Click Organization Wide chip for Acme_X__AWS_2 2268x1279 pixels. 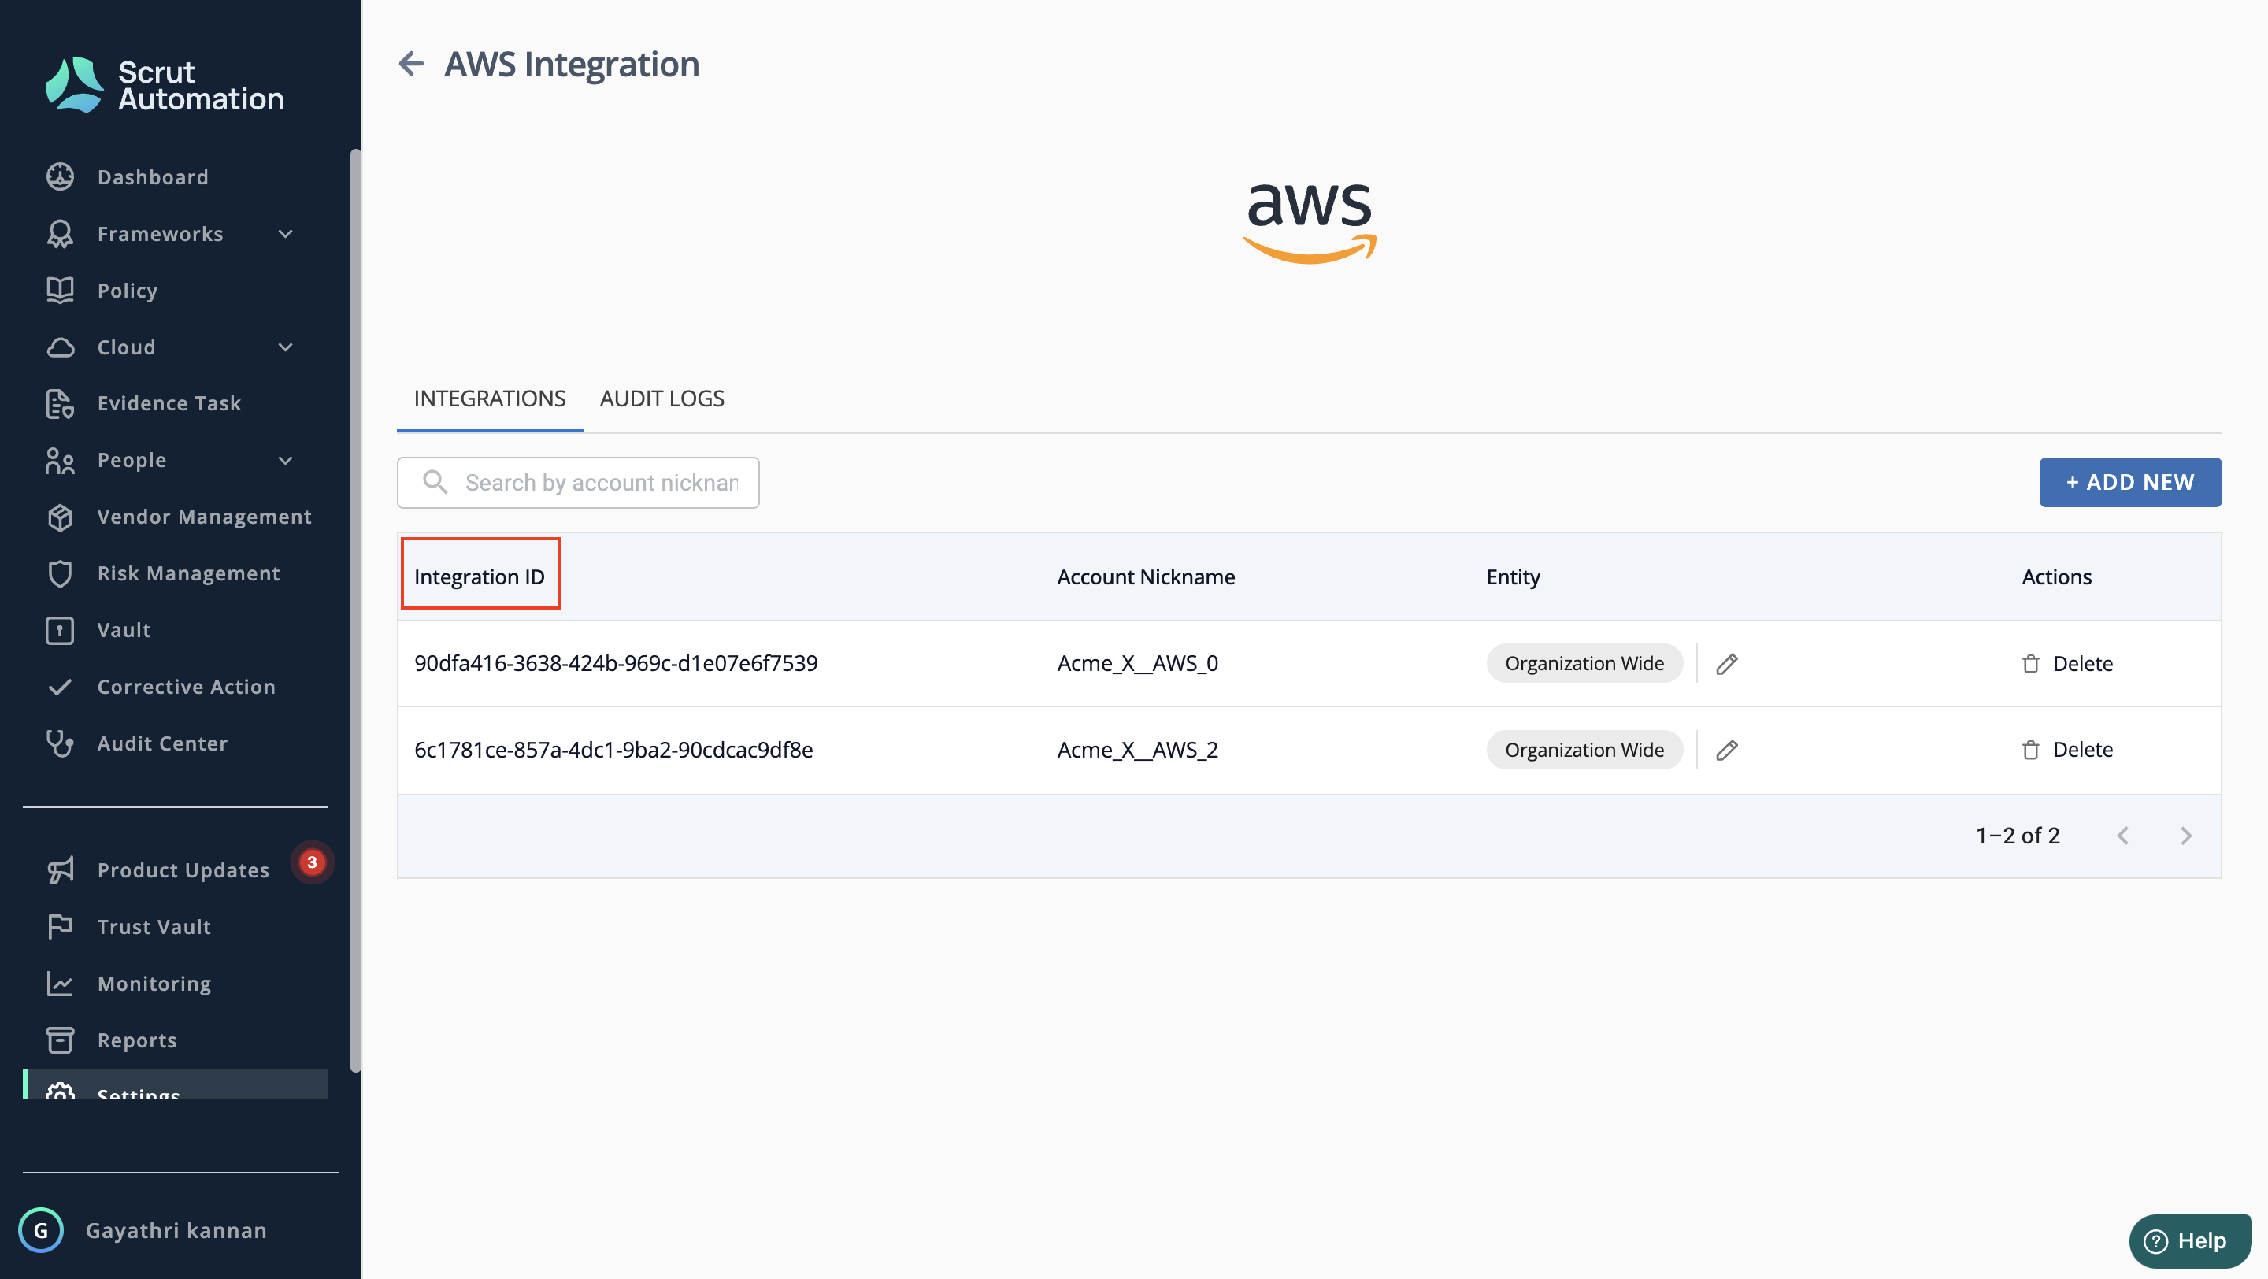tap(1584, 749)
